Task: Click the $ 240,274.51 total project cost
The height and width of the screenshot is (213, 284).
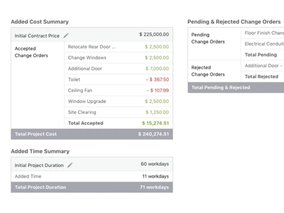Action: pyautogui.click(x=153, y=134)
